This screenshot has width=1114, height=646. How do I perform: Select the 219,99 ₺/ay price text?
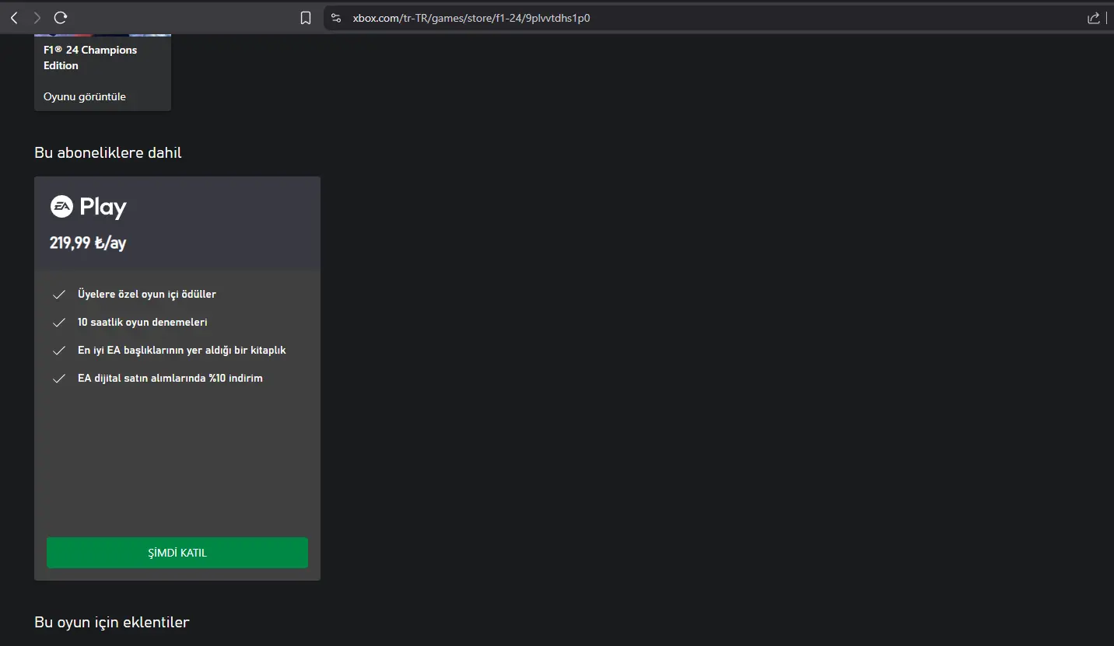tap(88, 243)
